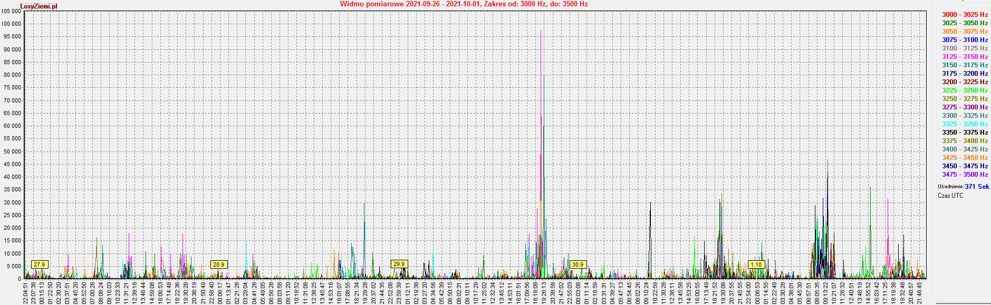Click the orange 3050 - 3075 Hz legend label
The width and height of the screenshot is (991, 305).
coord(965,32)
